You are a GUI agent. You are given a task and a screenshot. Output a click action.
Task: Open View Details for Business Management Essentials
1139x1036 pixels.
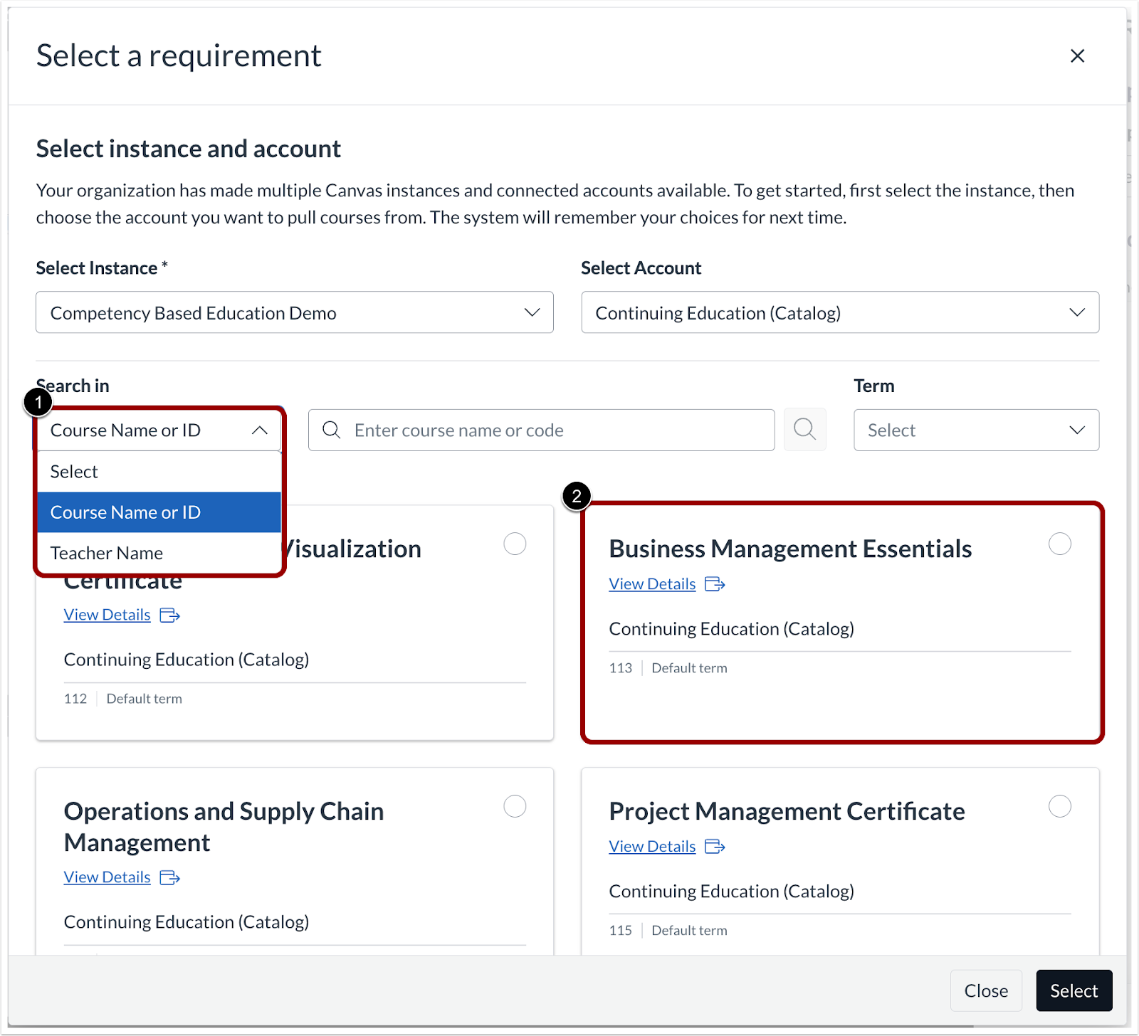coord(651,583)
